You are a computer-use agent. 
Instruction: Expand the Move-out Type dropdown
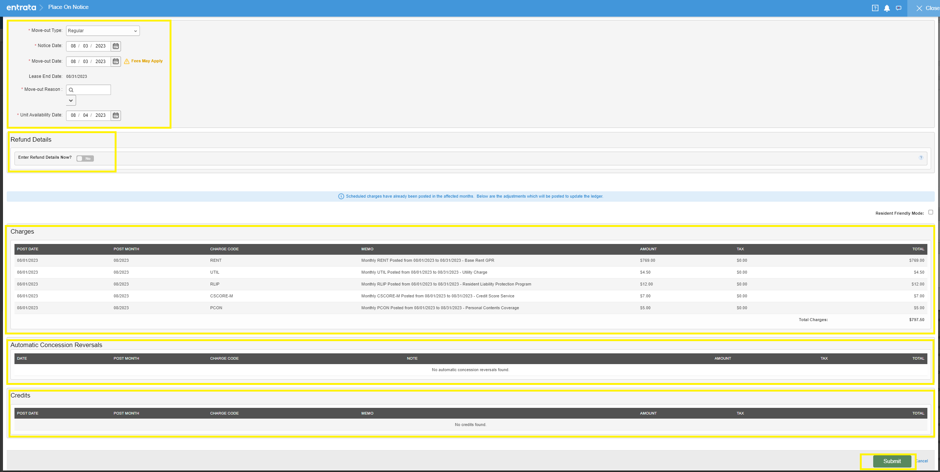pos(103,31)
